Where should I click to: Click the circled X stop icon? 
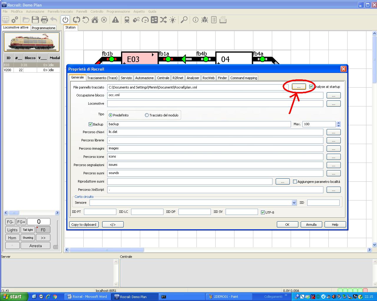pos(104,20)
